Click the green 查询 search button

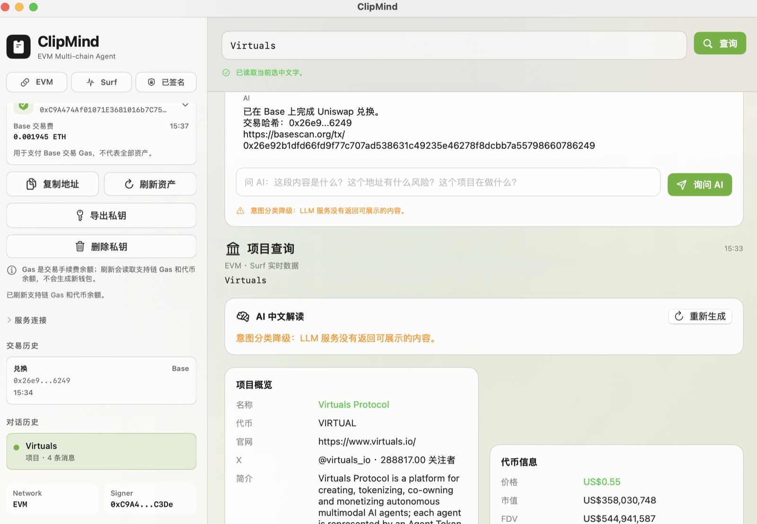pos(720,44)
